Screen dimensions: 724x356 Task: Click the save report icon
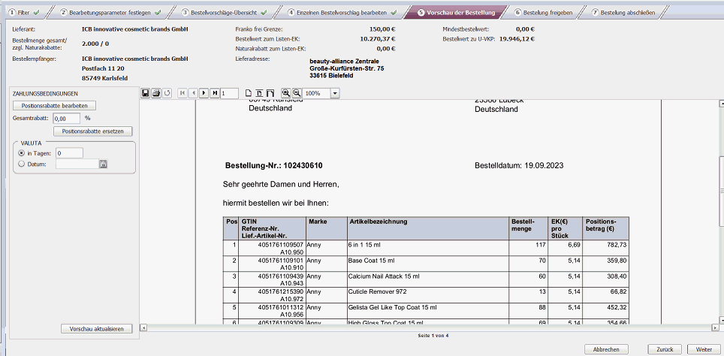point(146,93)
